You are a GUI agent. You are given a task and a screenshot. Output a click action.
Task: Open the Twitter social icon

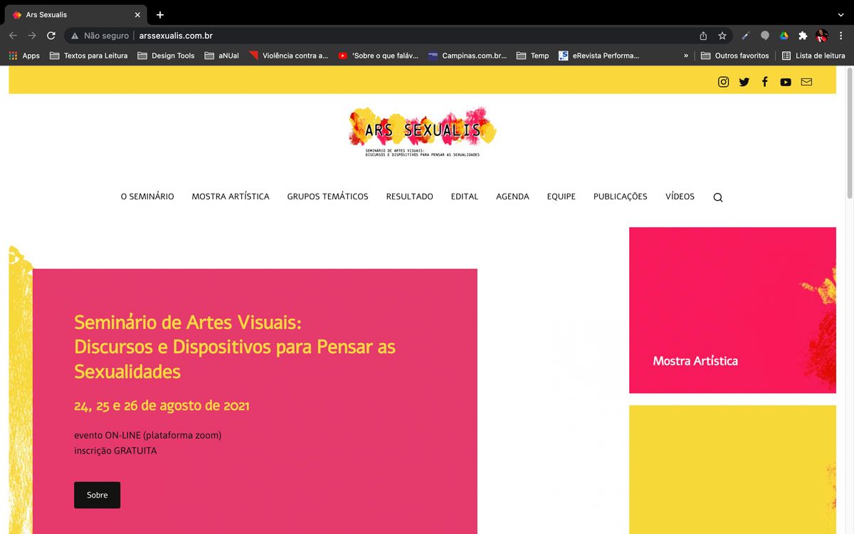[x=744, y=82]
